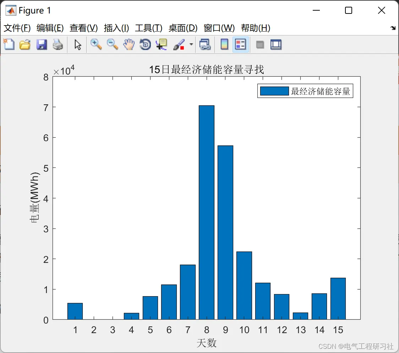The height and width of the screenshot is (353, 399).
Task: Expand the brush color dropdown arrow
Action: pos(191,44)
